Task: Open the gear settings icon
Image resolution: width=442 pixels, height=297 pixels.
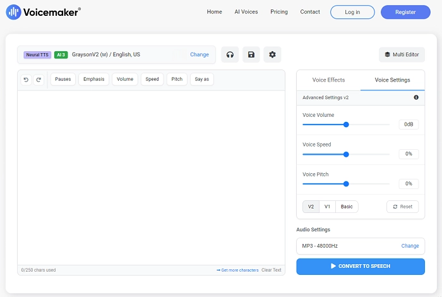Action: [272, 54]
